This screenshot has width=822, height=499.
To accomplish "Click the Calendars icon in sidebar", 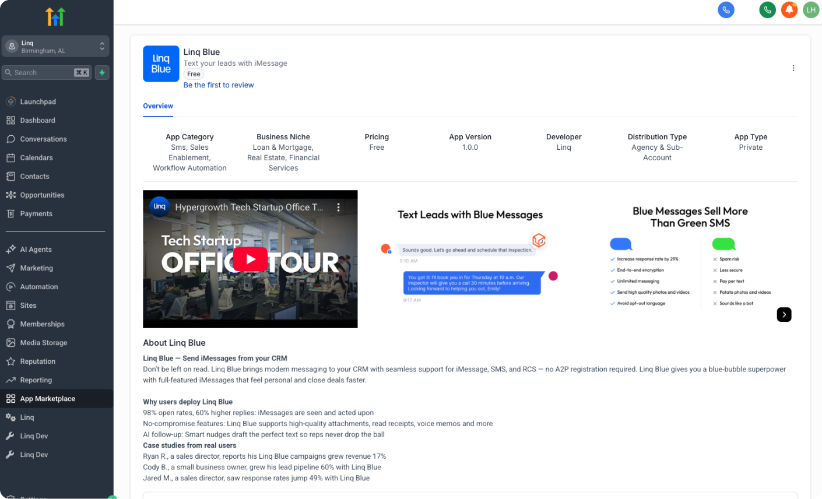I will (x=10, y=157).
